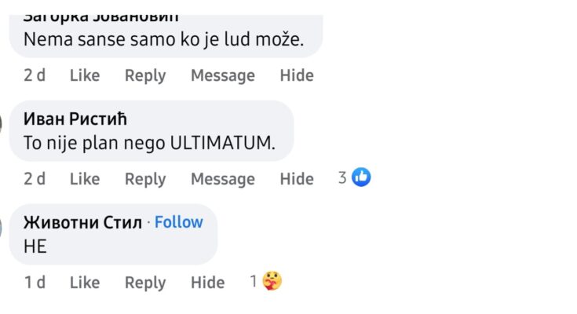Like the HE comment
Screen dimensions: 577x314
(x=85, y=283)
